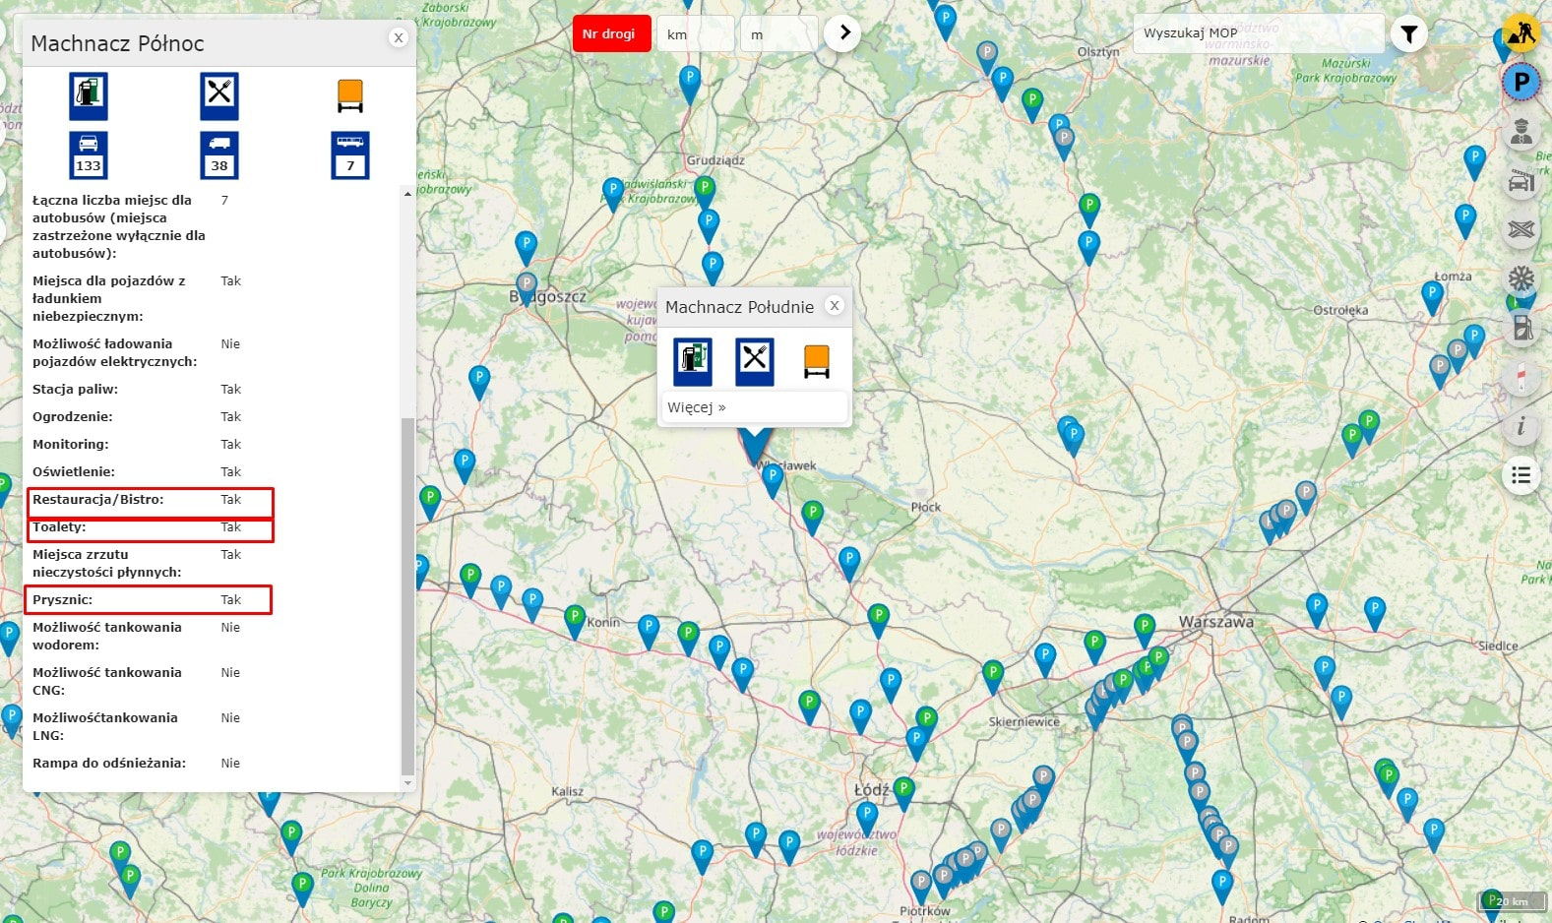Click the eco fuel station icon

(x=1521, y=328)
